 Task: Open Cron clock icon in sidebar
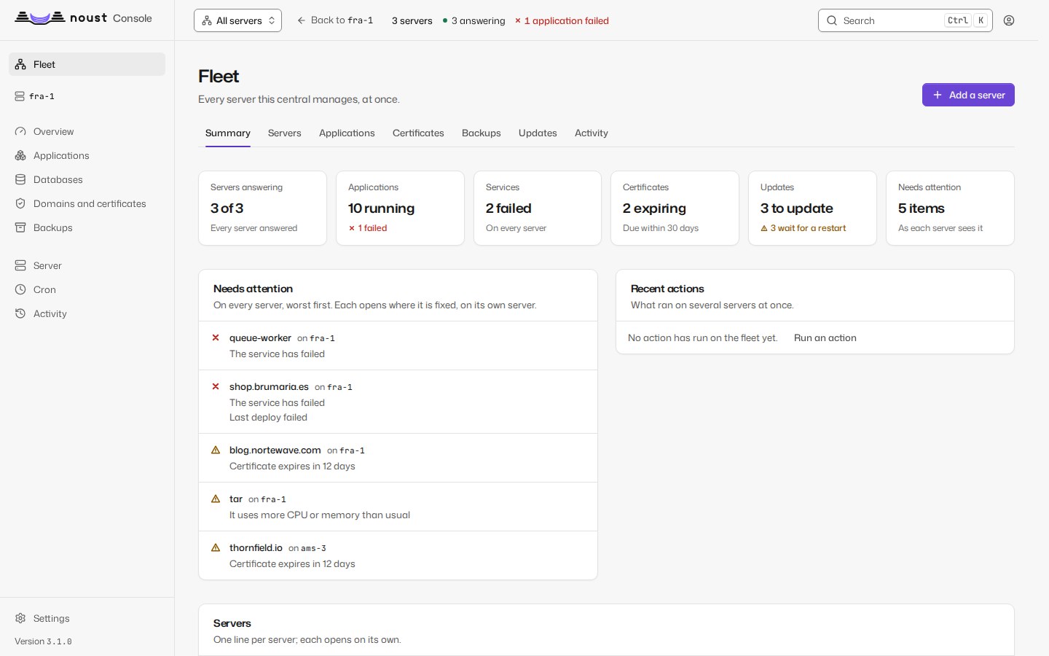tap(20, 289)
